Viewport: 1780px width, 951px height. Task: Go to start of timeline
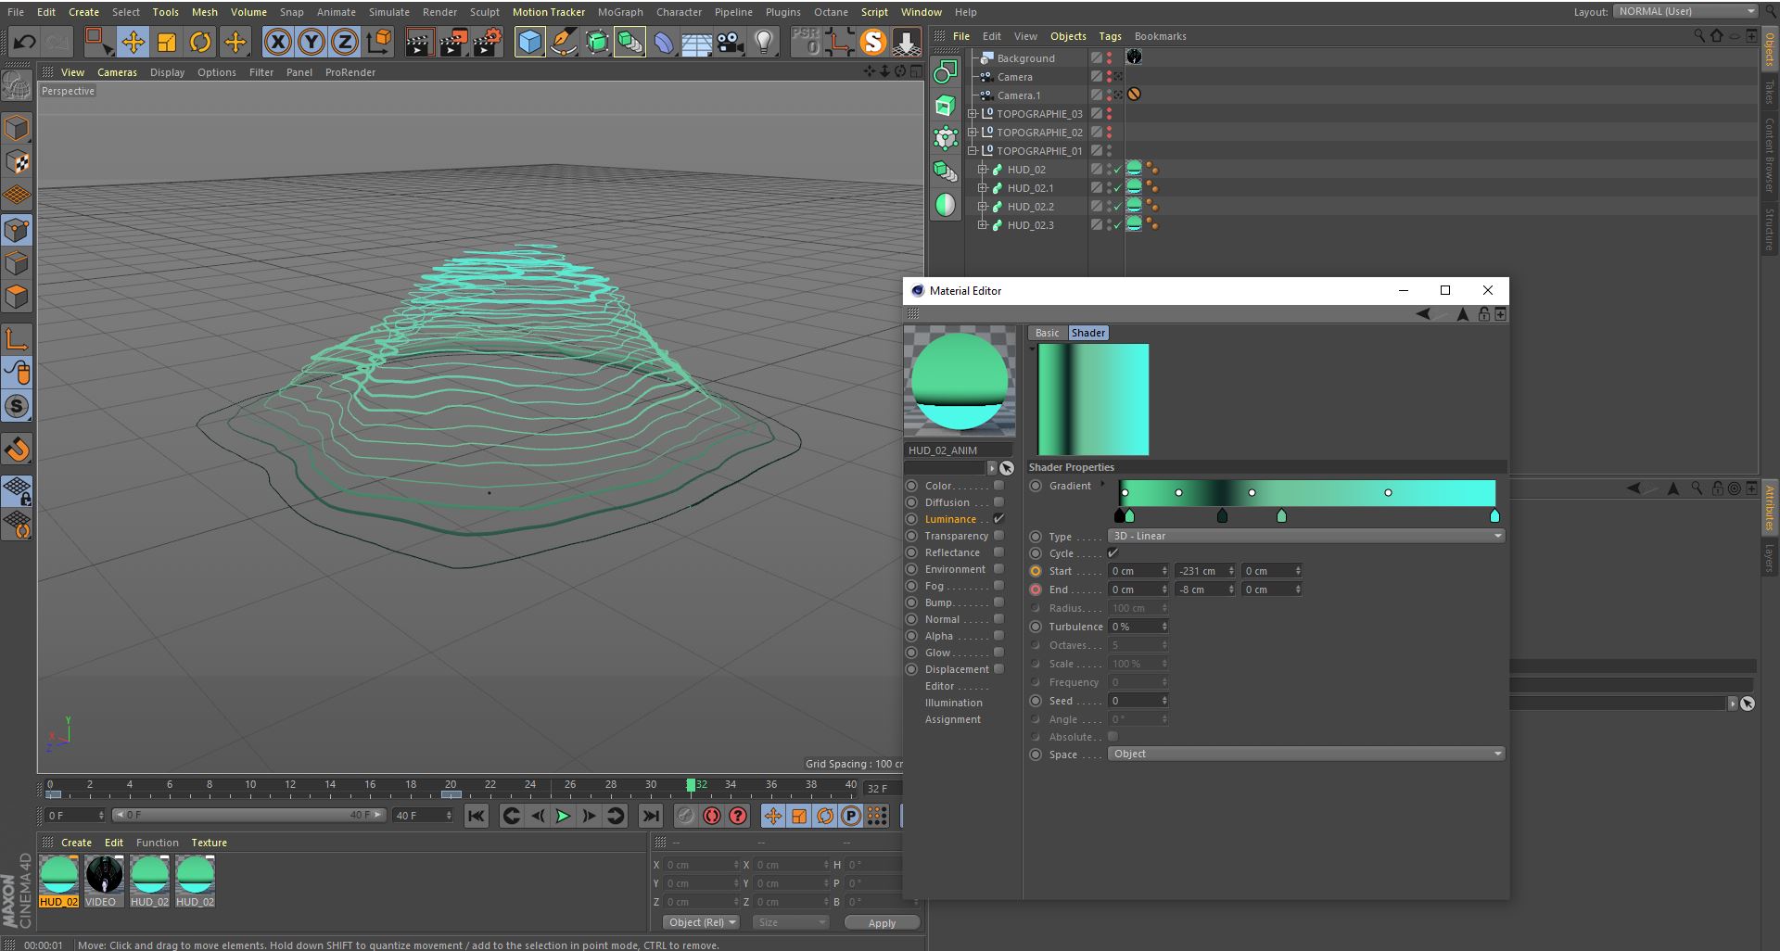coord(476,816)
